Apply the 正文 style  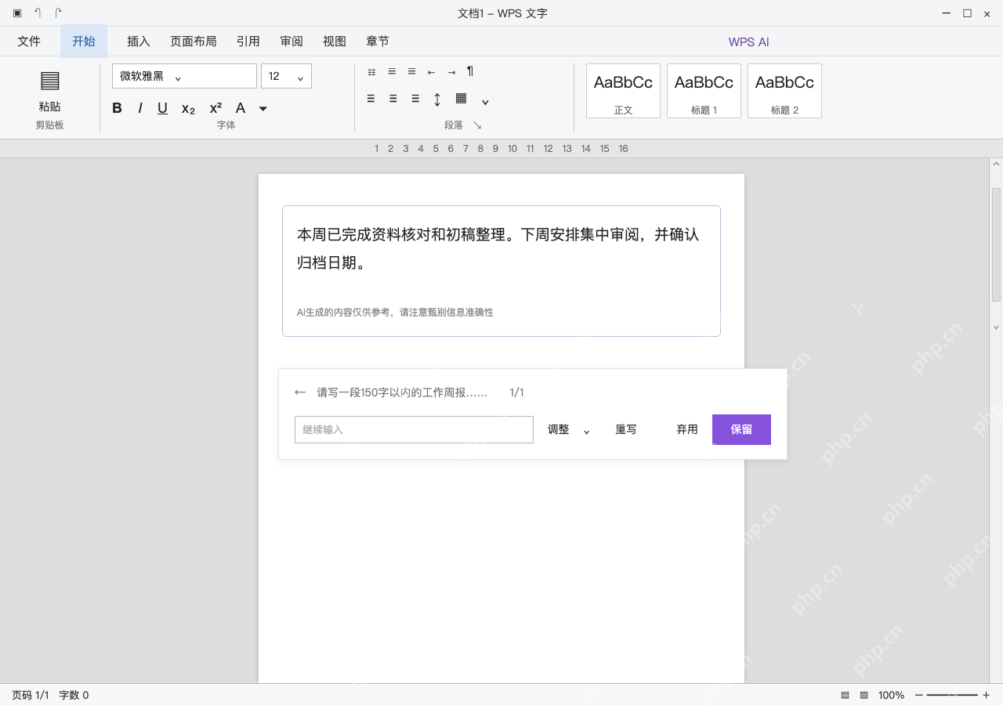(623, 91)
